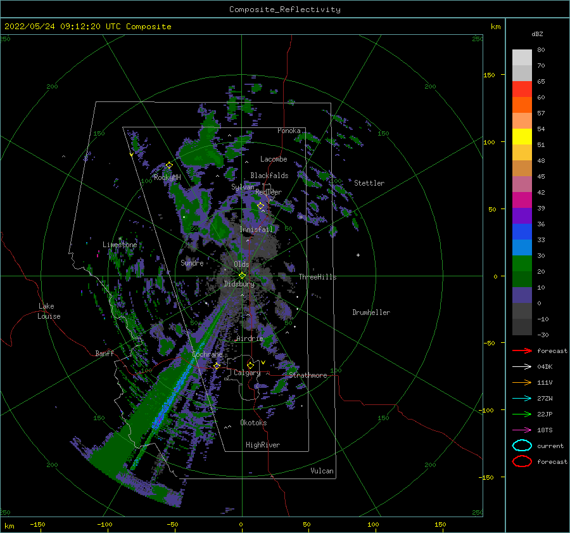
Task: Click the RockyMH label
Action: [167, 177]
